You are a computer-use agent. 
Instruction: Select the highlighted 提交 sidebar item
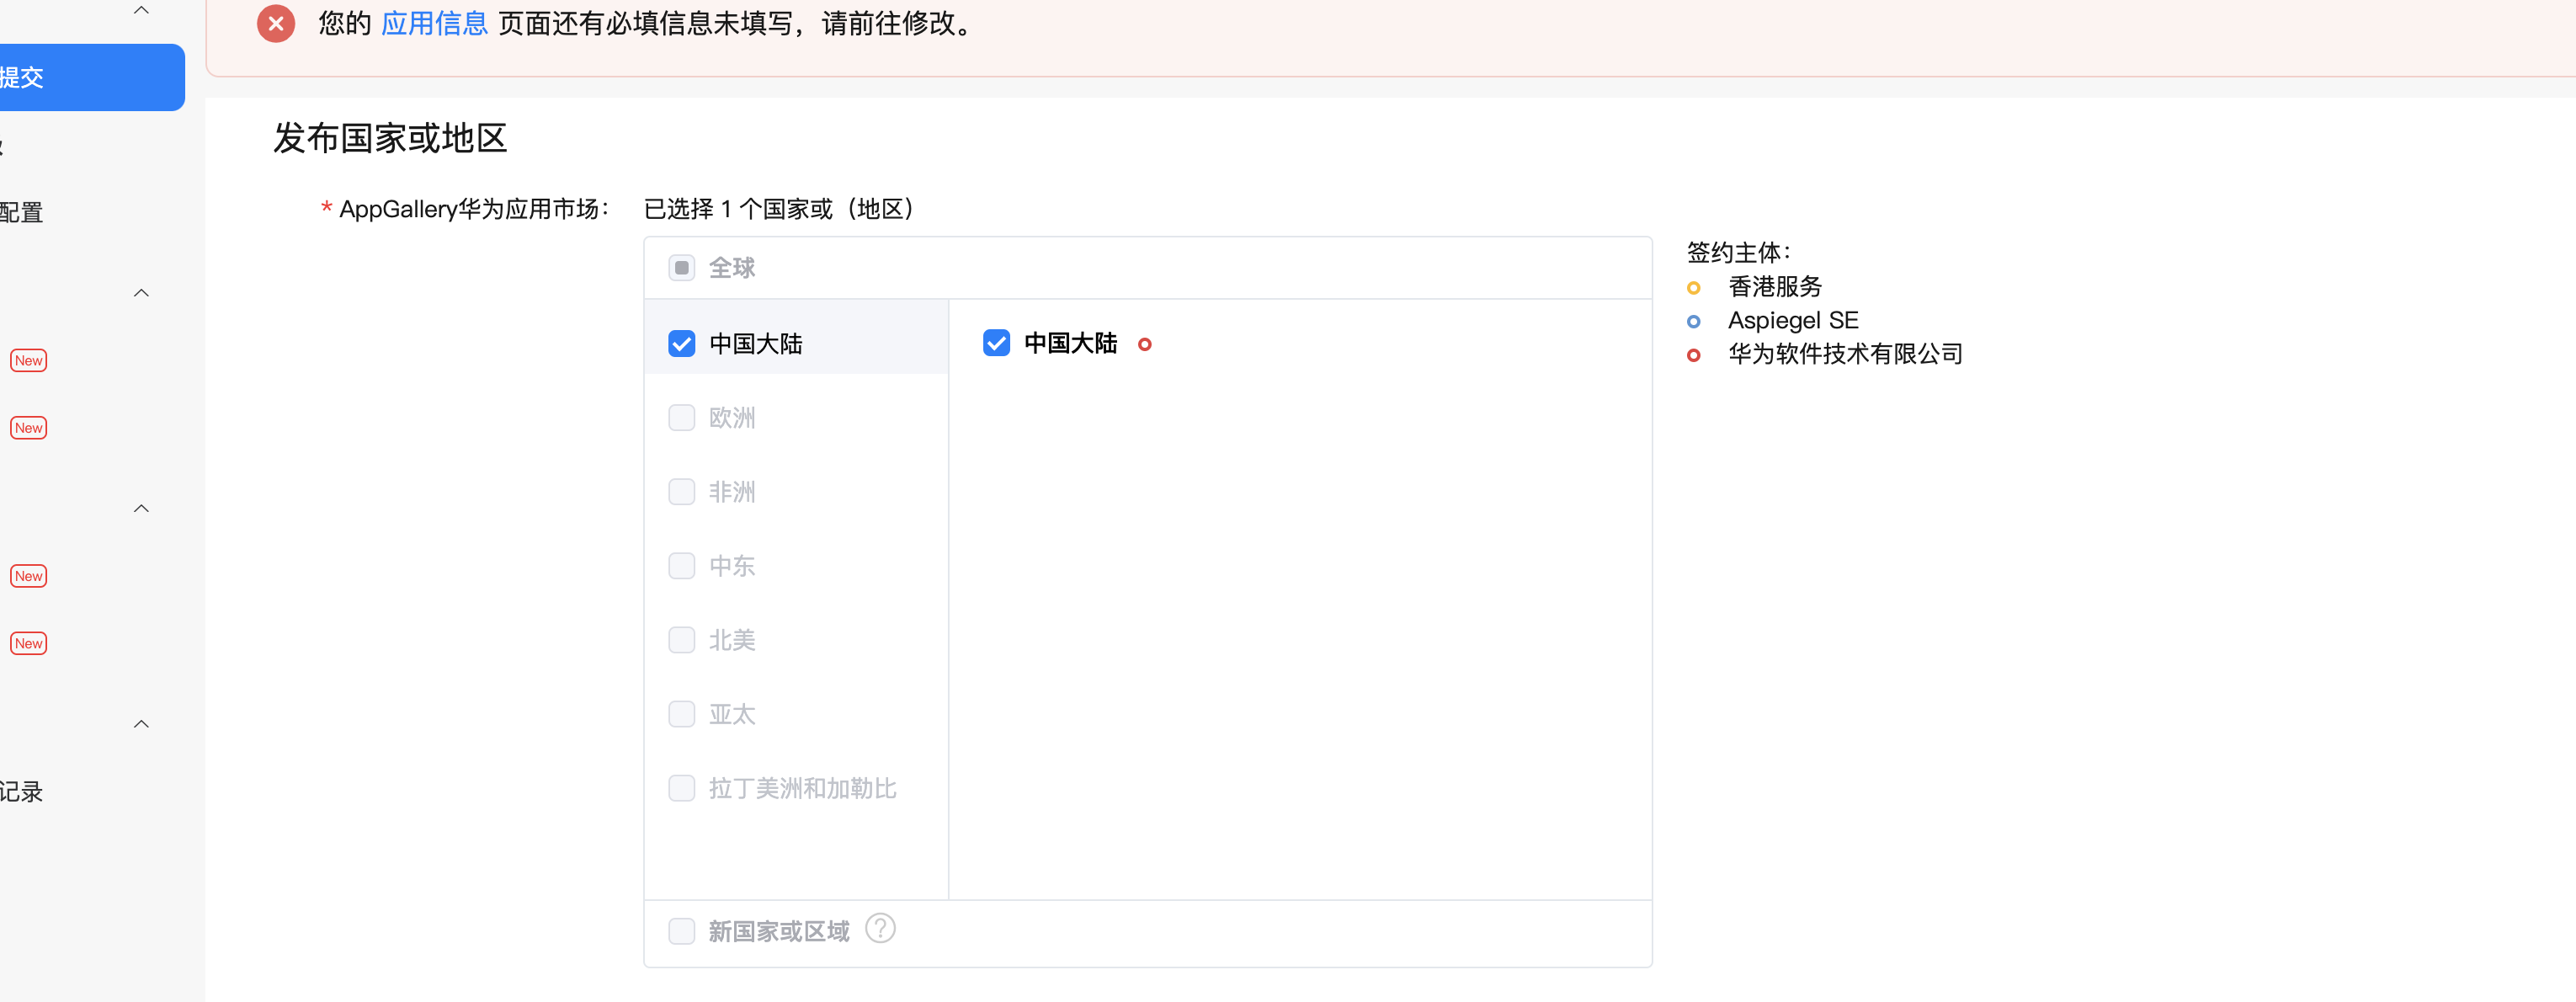click(90, 77)
